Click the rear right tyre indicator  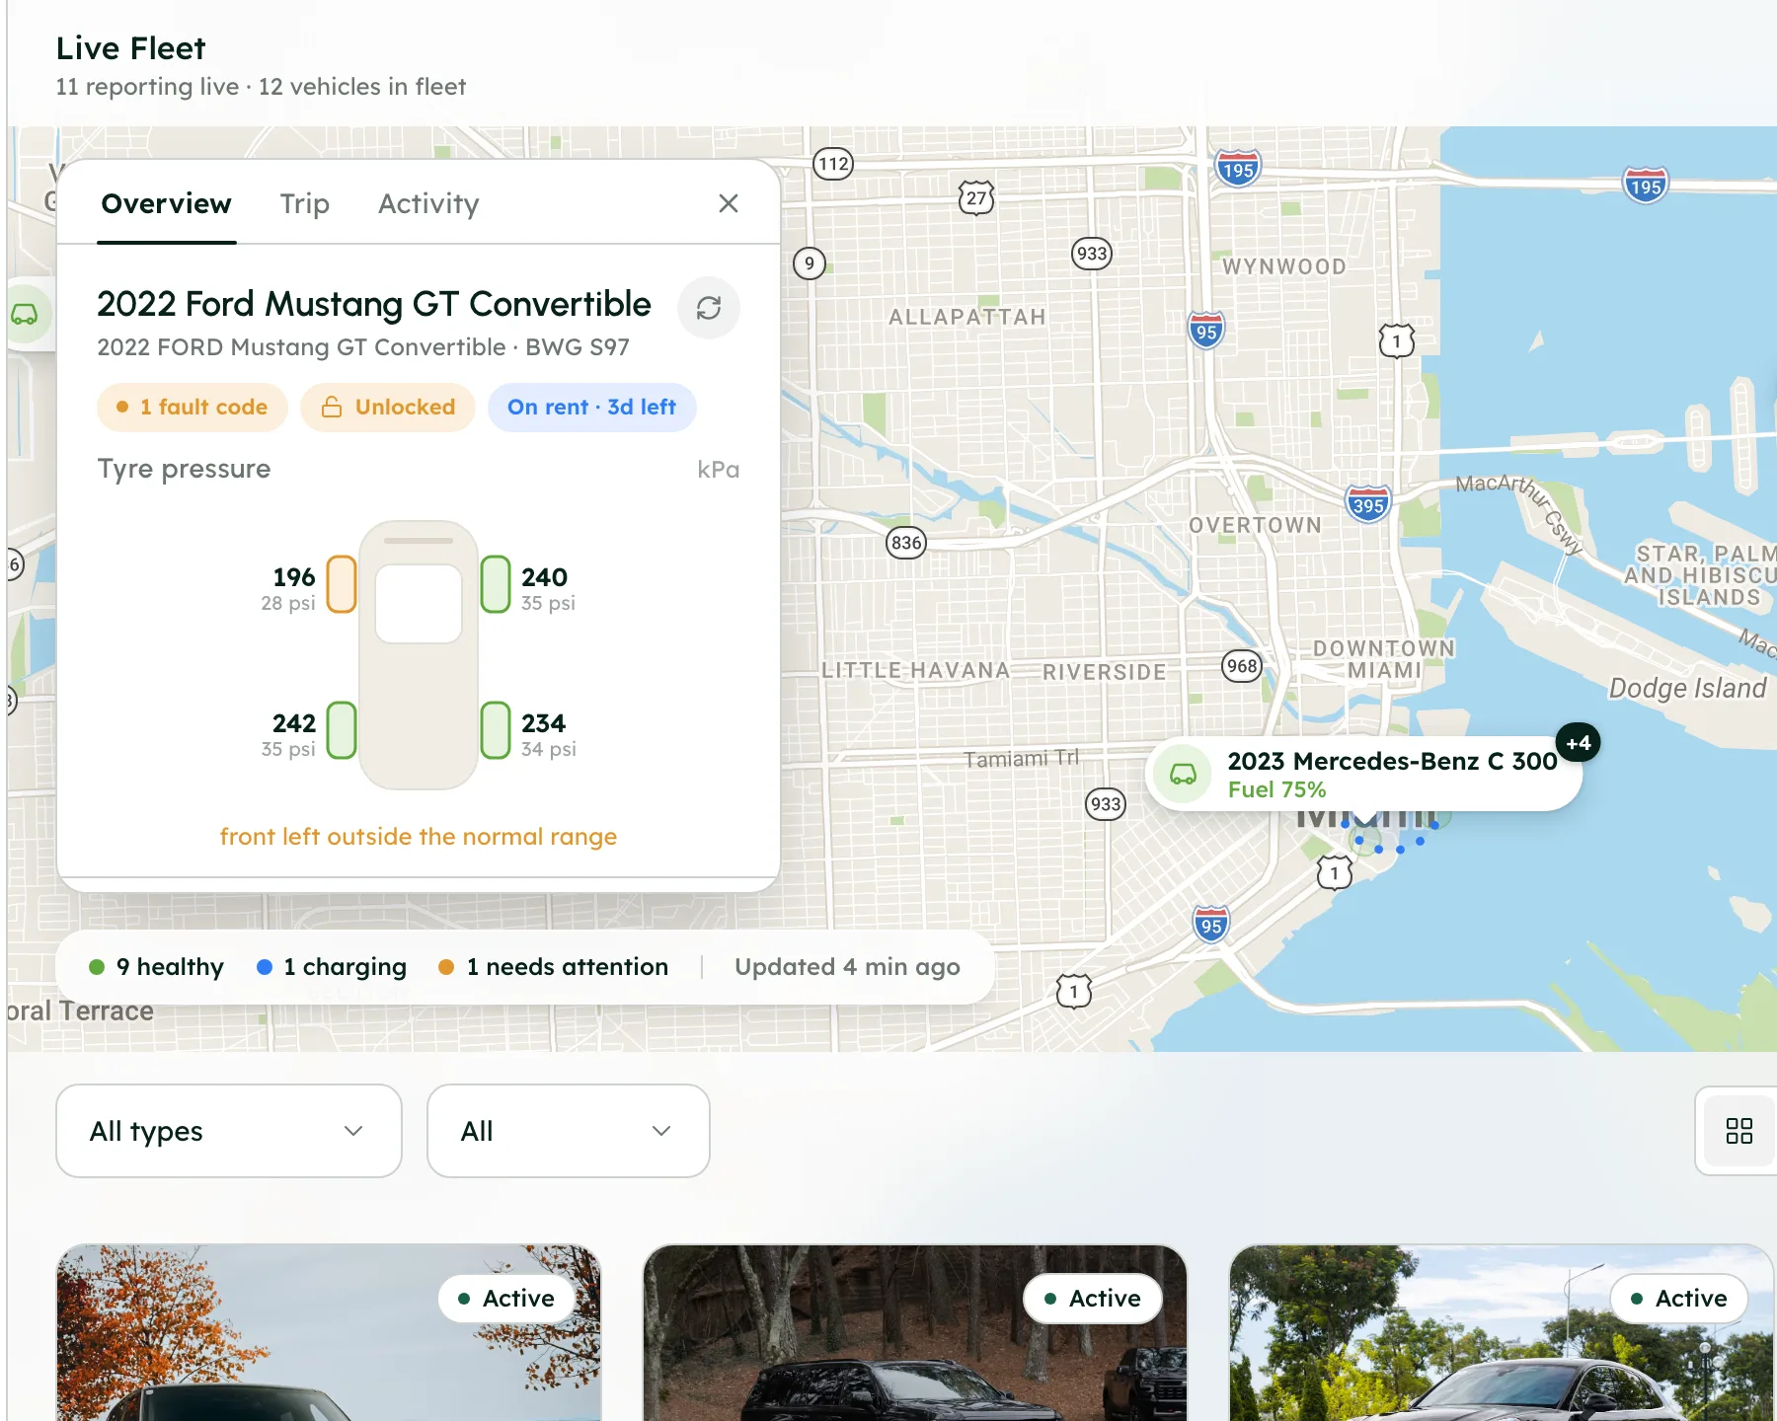[x=496, y=730]
